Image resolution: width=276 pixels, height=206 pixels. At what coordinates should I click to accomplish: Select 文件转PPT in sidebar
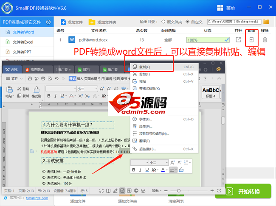(27, 52)
